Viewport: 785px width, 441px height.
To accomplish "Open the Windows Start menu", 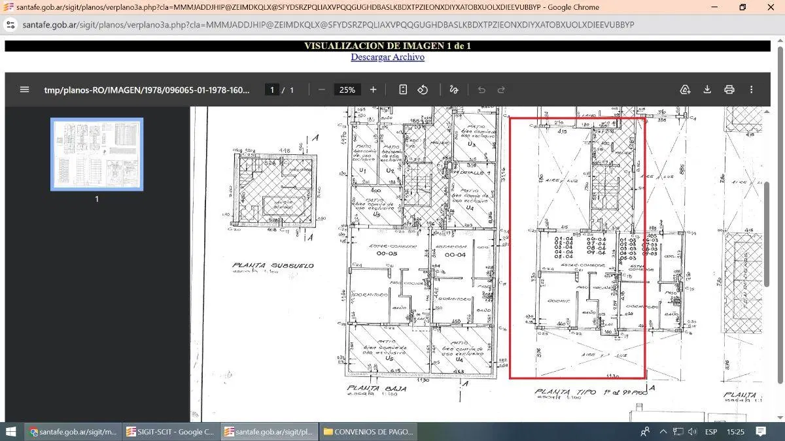I will point(11,432).
